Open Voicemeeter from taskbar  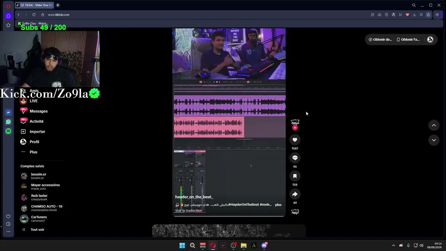pos(203,245)
